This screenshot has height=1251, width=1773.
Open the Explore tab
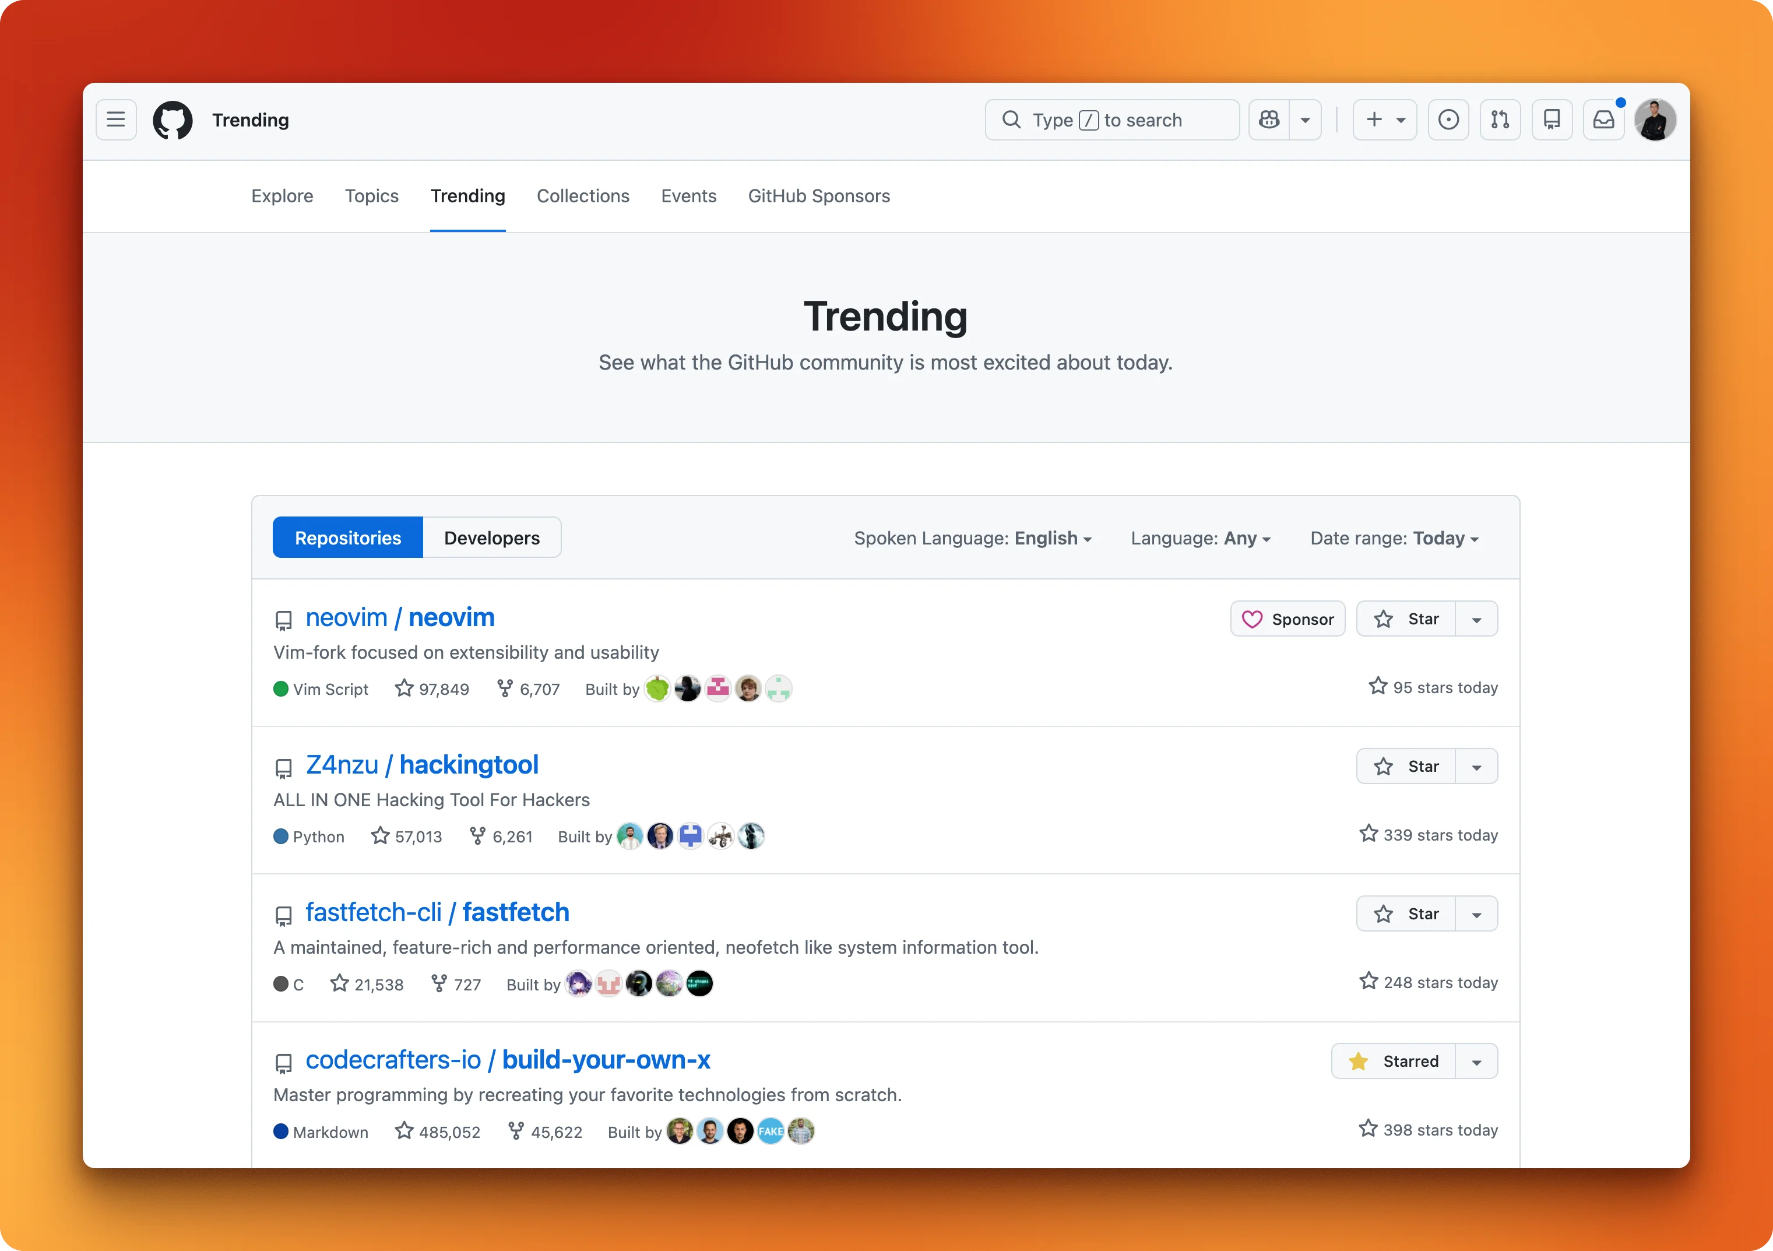click(x=282, y=196)
